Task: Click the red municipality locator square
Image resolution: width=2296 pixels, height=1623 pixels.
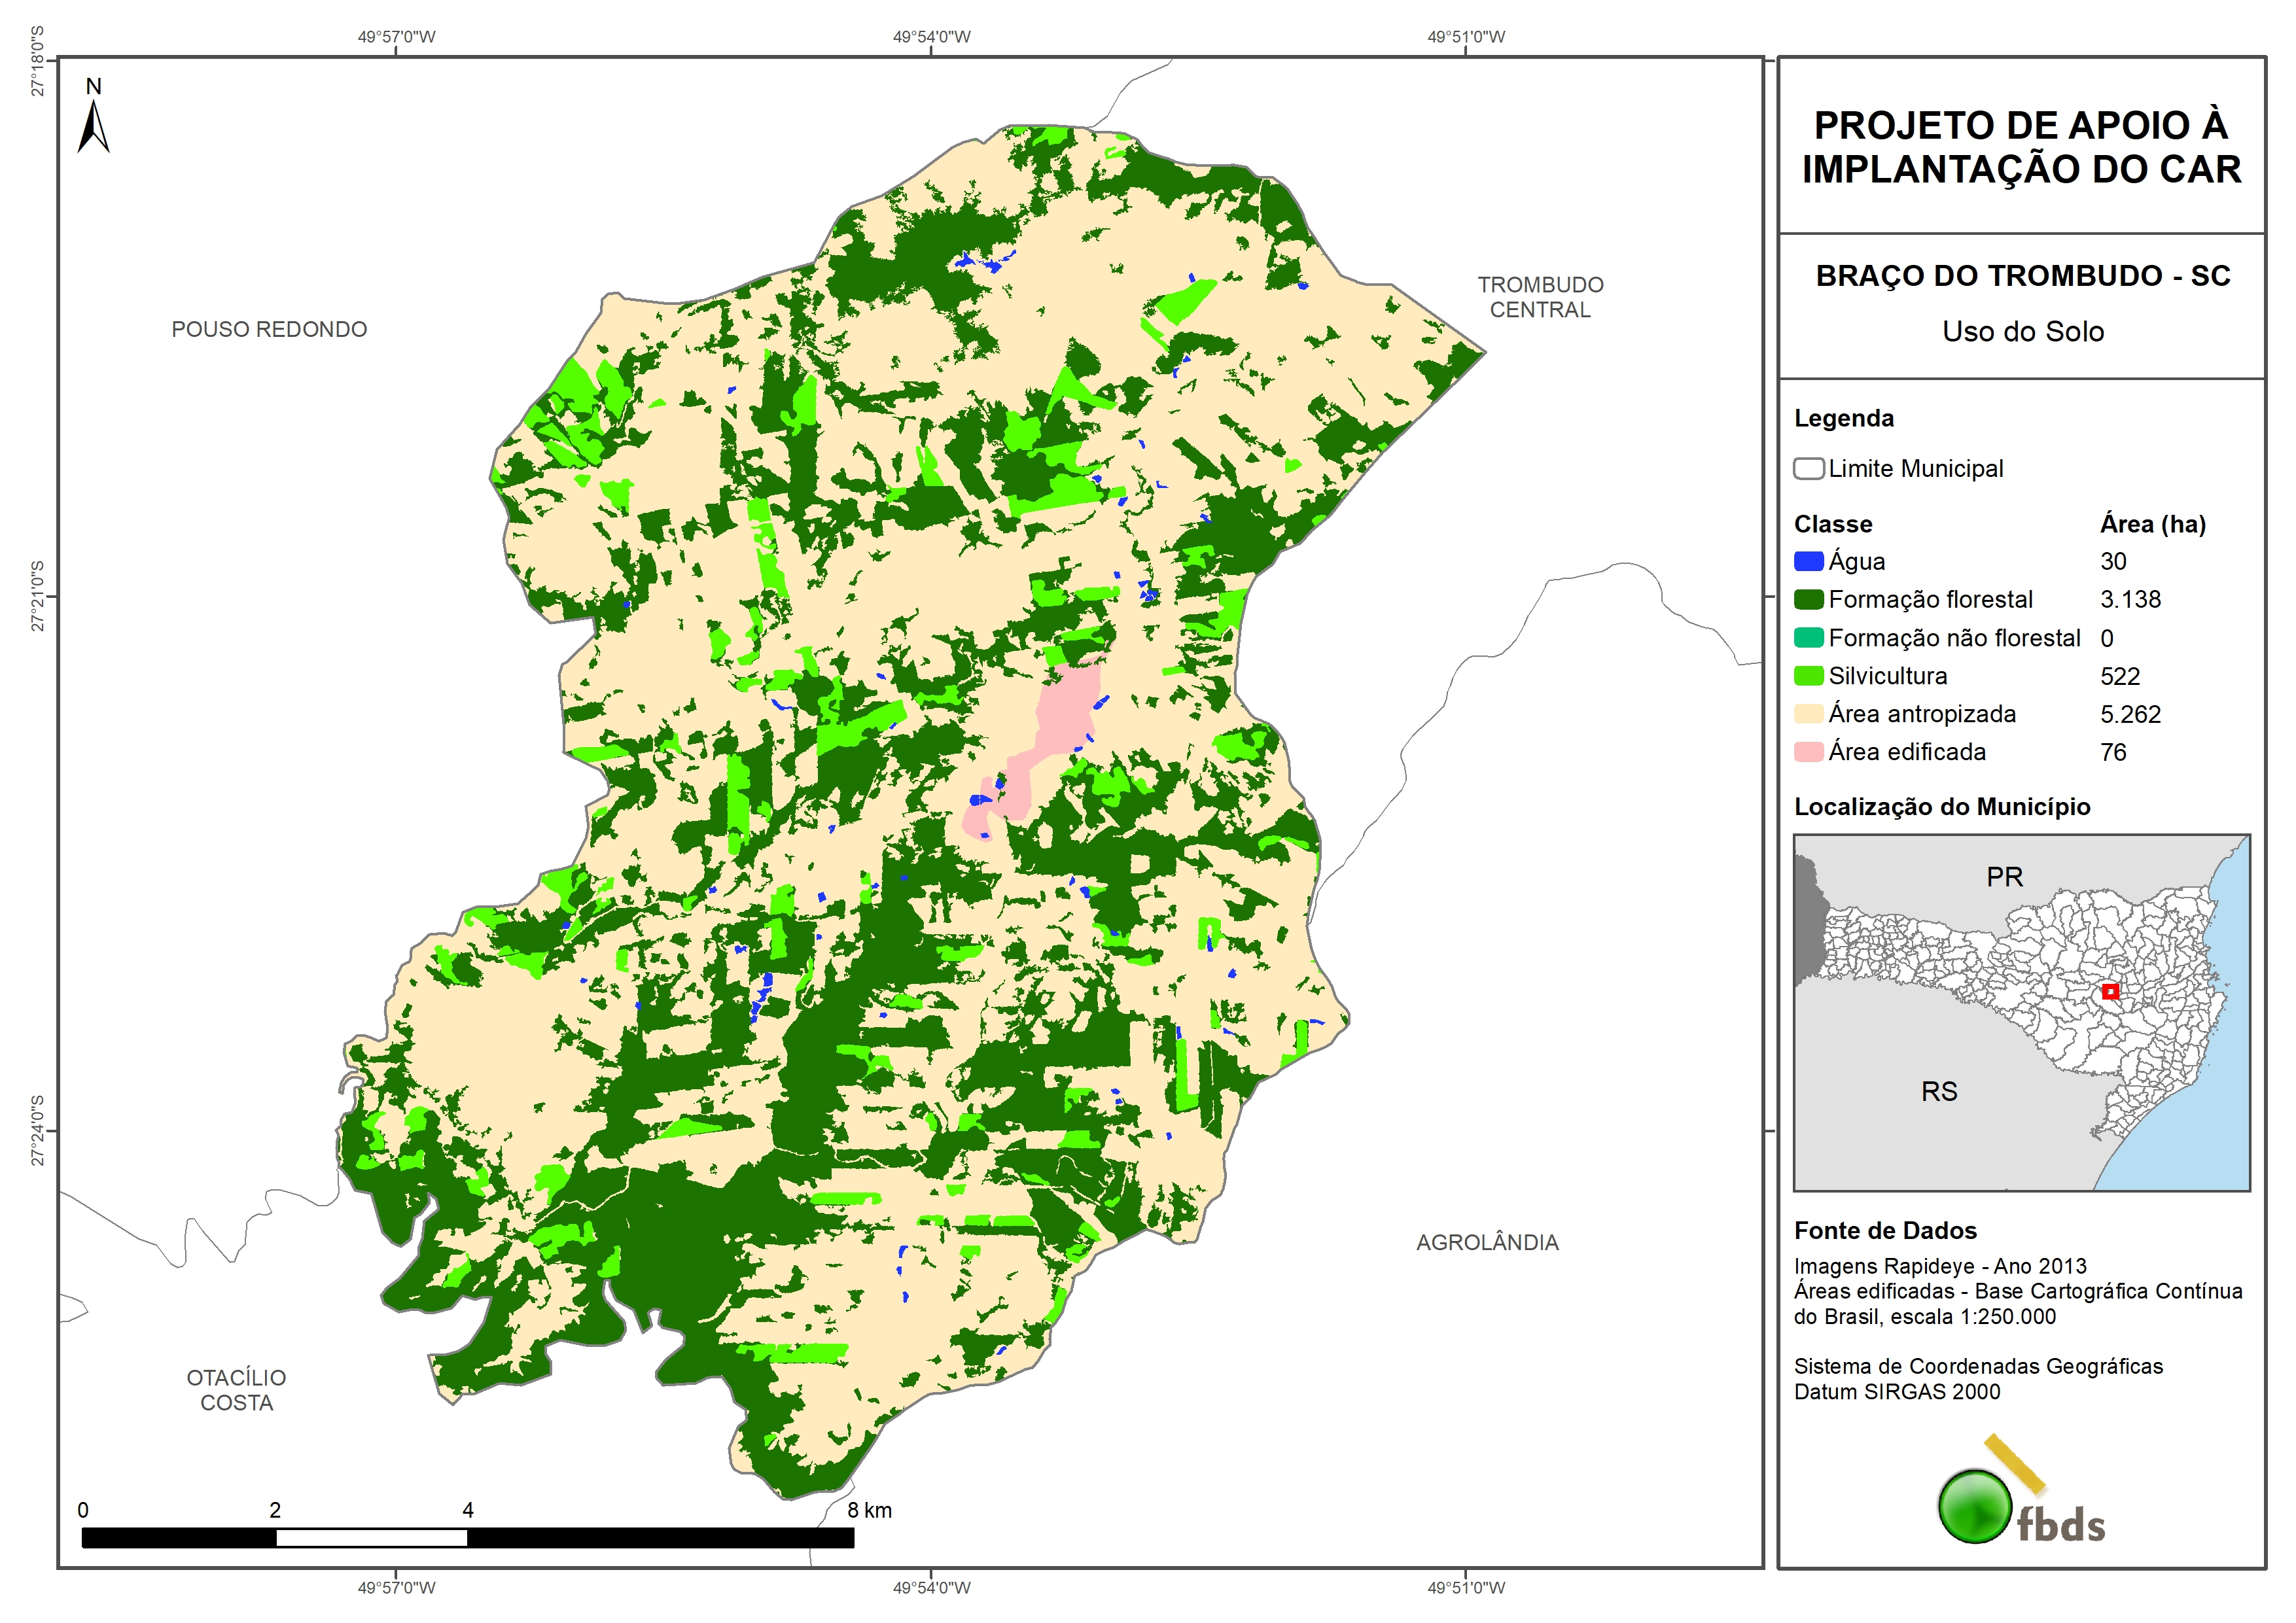Action: point(2110,992)
